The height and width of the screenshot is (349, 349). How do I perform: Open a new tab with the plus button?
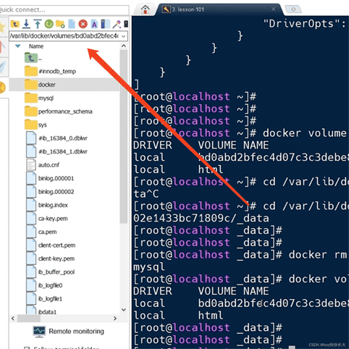click(293, 9)
